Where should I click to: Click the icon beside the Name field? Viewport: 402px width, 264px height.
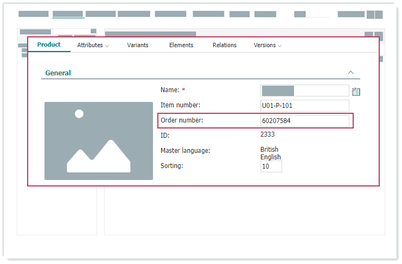[356, 92]
